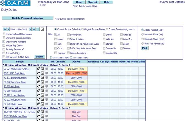
Task: Tick the Sick filter checkbox
Action: (x=56, y=44)
